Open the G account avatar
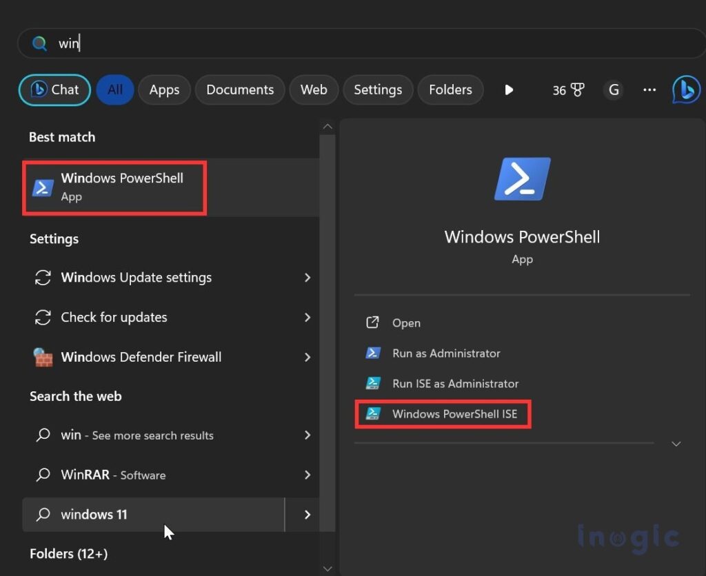 (x=614, y=90)
